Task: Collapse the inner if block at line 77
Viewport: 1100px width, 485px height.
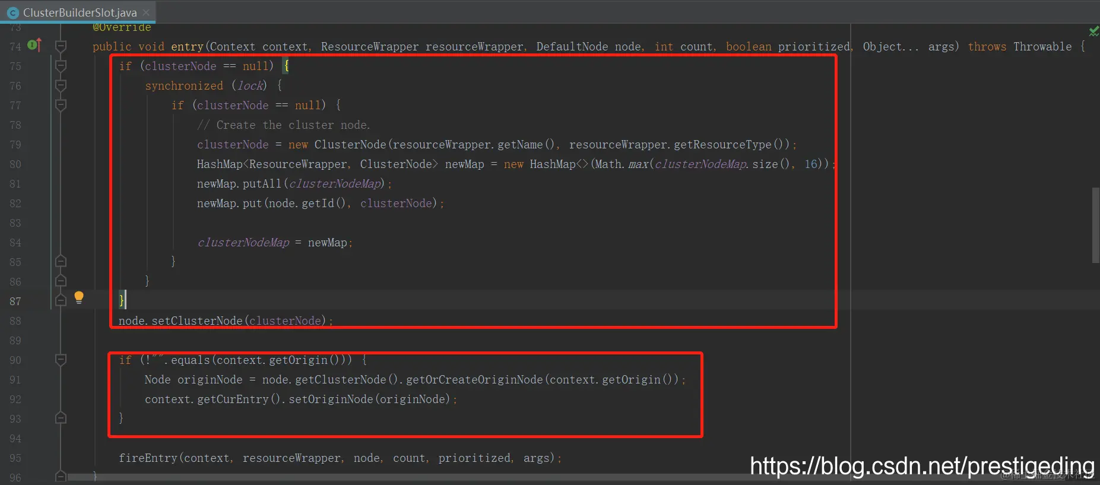Action: (x=61, y=105)
